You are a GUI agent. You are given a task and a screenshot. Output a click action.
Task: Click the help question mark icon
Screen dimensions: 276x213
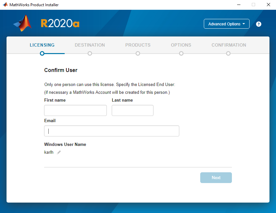258,24
